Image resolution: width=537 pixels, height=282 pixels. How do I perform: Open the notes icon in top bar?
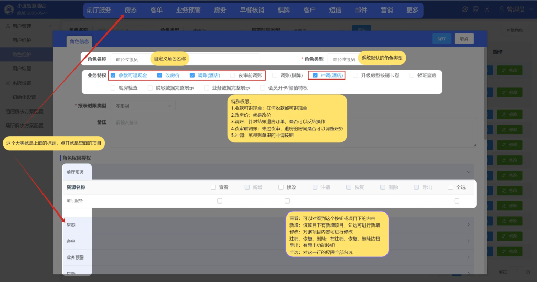tap(476, 9)
